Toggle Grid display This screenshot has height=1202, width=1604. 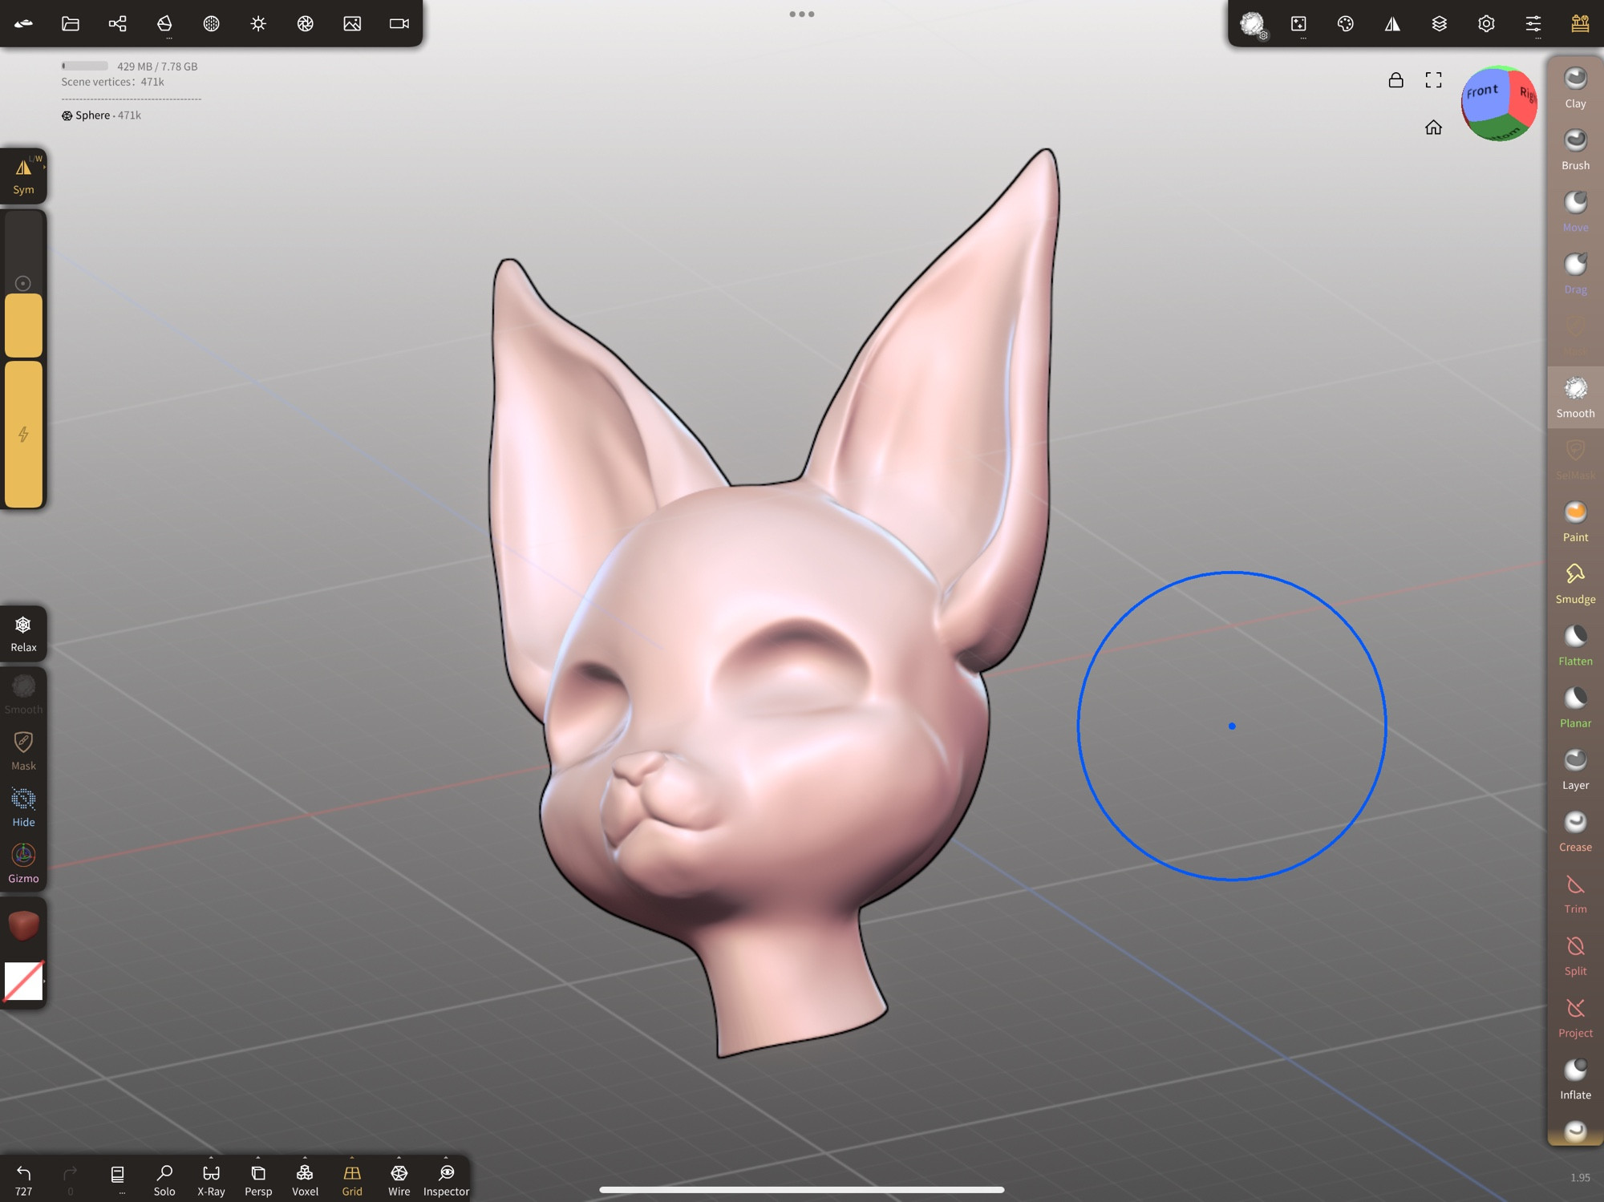352,1180
